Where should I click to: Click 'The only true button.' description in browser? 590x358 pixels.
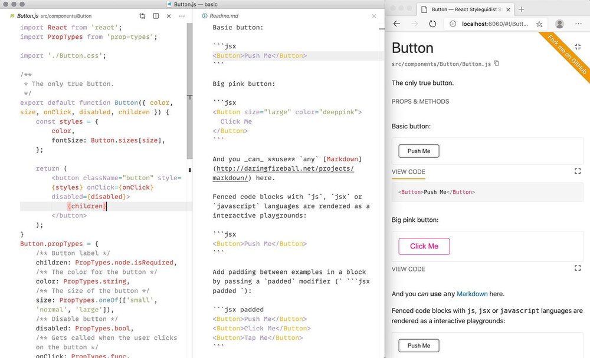tap(422, 83)
